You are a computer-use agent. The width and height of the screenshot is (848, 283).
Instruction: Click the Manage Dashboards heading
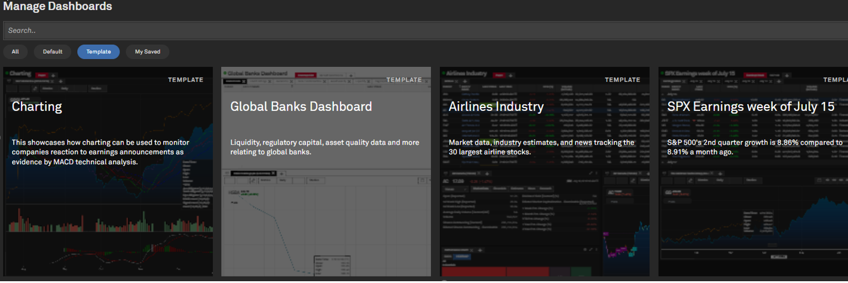(x=57, y=7)
